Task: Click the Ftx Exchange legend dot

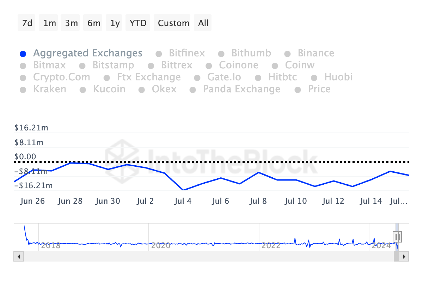Action: [x=107, y=78]
